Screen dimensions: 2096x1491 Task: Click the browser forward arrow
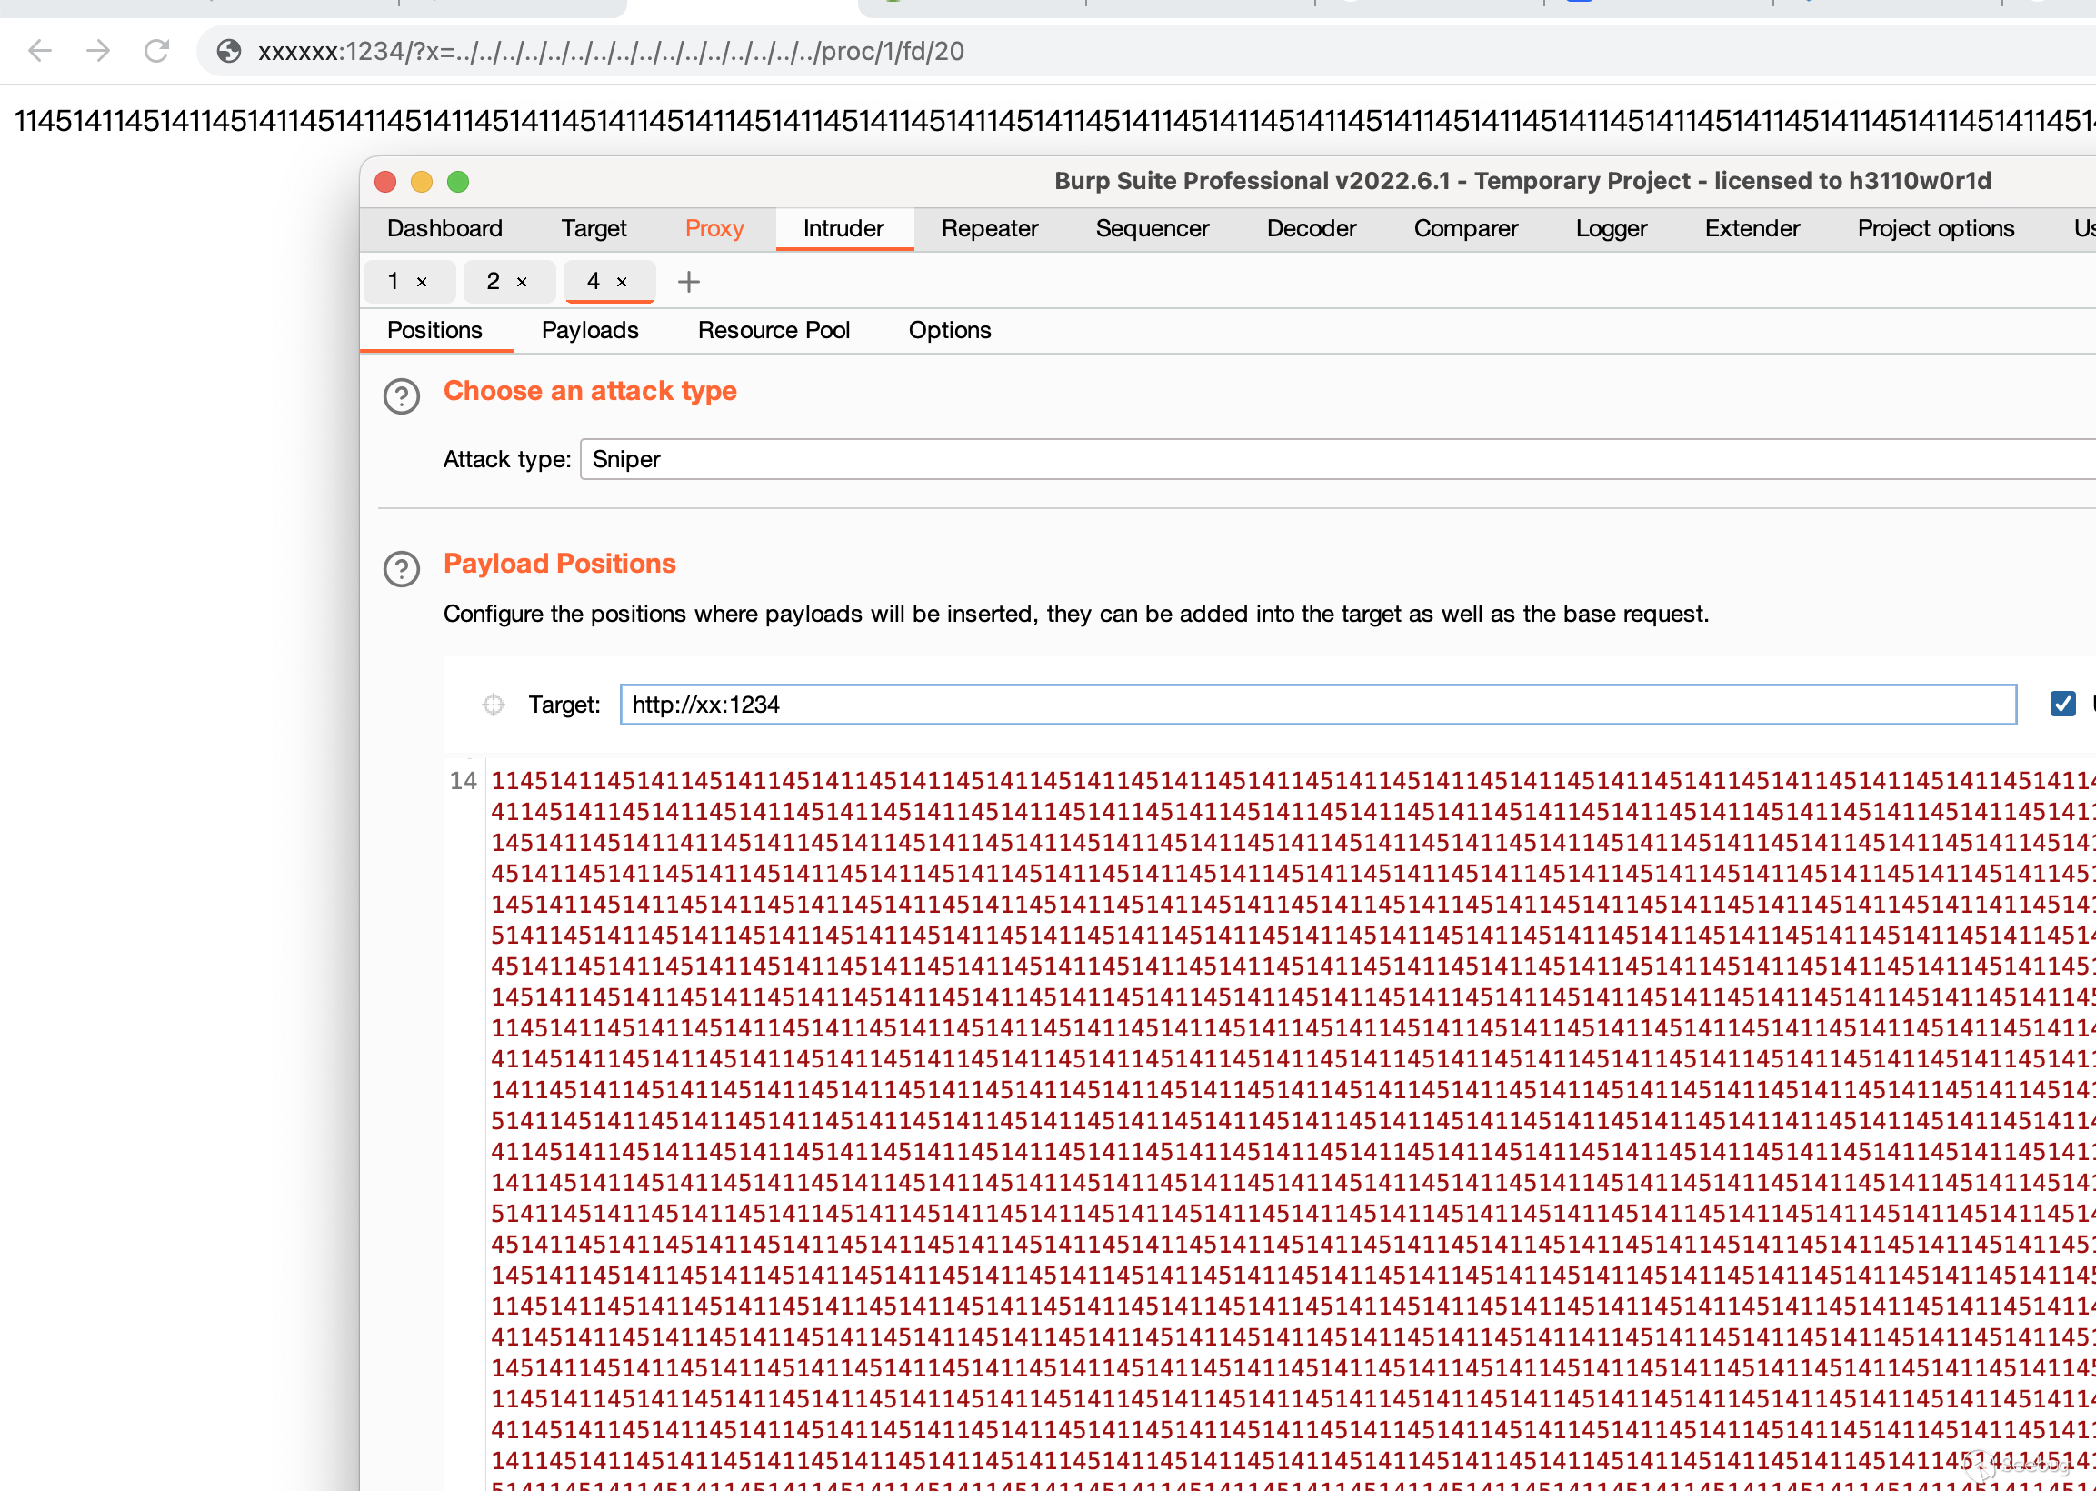click(98, 52)
